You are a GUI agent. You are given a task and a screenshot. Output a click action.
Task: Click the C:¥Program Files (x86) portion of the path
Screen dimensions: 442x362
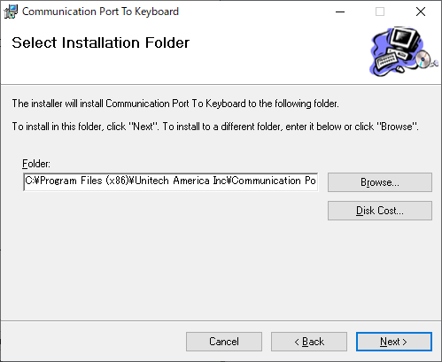click(77, 181)
